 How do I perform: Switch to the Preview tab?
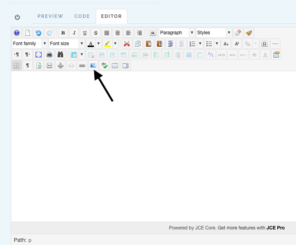50,16
